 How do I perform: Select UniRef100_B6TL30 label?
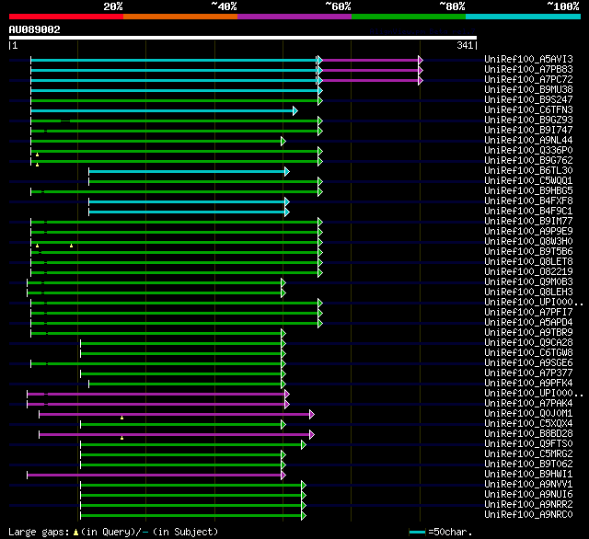pyautogui.click(x=528, y=171)
